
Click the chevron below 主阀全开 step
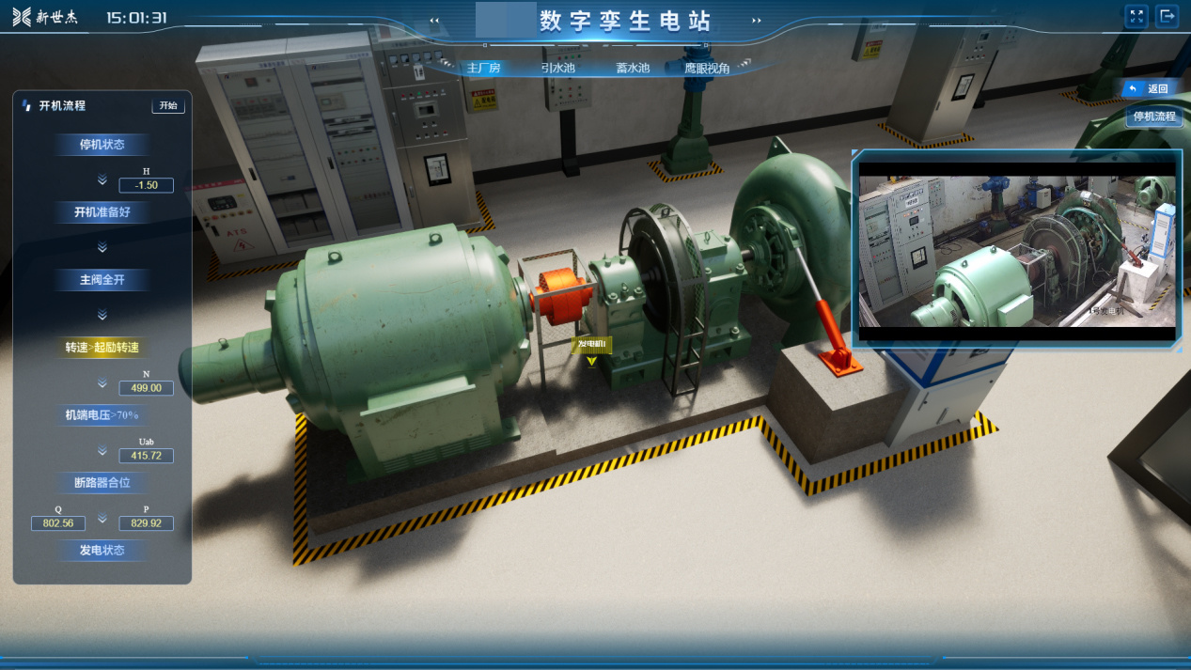[x=102, y=315]
